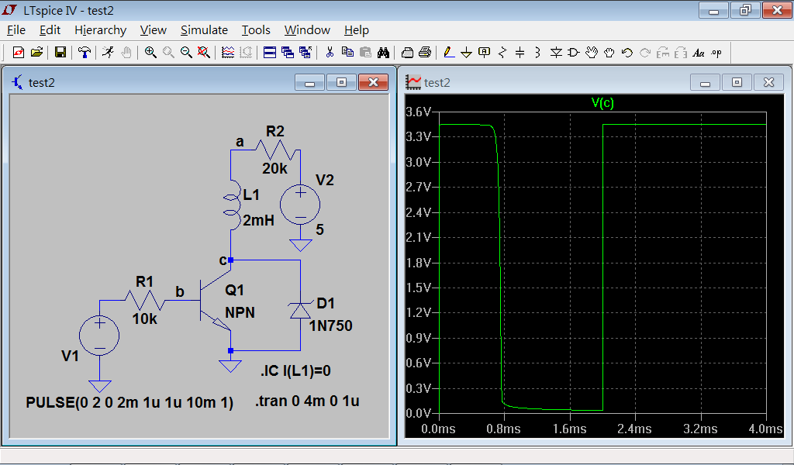Click the Paste toolbar icon
The image size is (794, 465).
click(x=365, y=52)
